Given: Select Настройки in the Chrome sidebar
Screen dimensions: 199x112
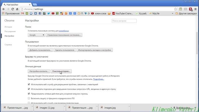Looking at the screenshot, I should 9,36.
